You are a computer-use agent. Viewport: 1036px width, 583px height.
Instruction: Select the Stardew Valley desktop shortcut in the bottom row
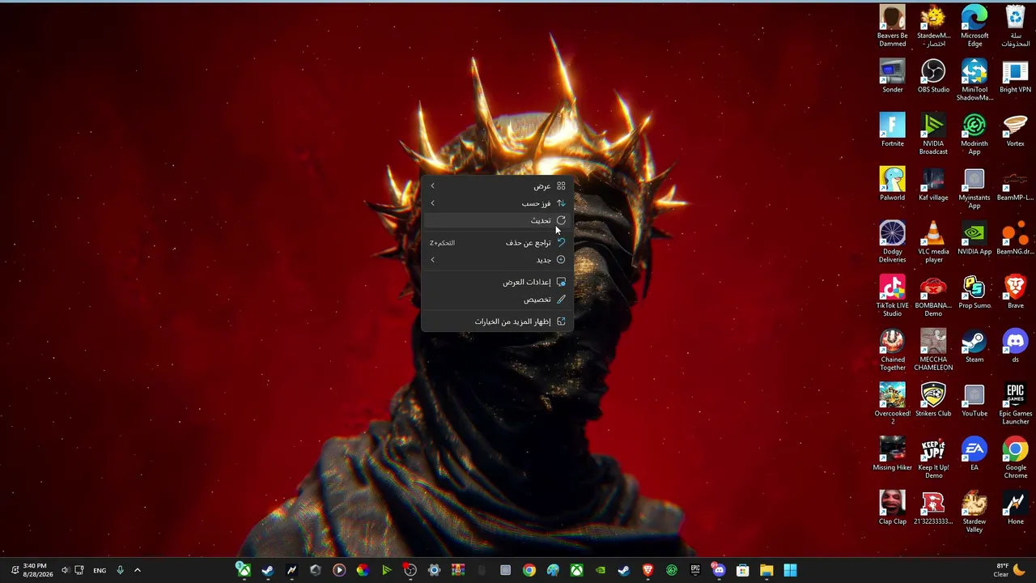tap(974, 512)
